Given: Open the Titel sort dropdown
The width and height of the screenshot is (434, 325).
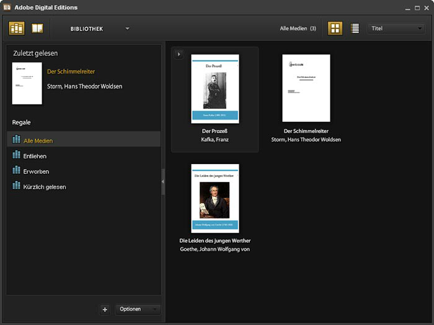Looking at the screenshot, I should [x=396, y=28].
